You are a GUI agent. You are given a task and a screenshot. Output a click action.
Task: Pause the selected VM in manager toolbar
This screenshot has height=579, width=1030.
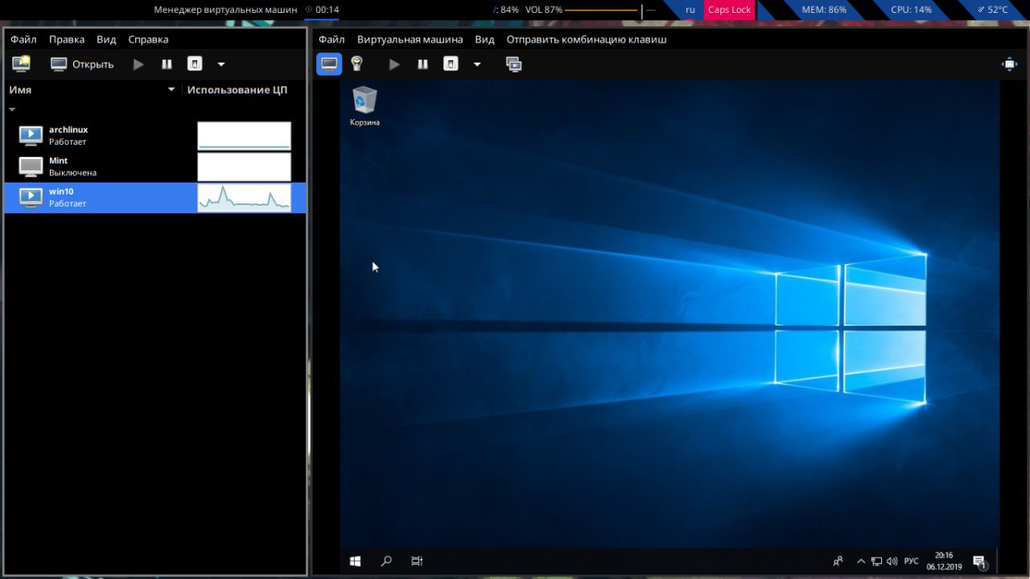pos(167,64)
